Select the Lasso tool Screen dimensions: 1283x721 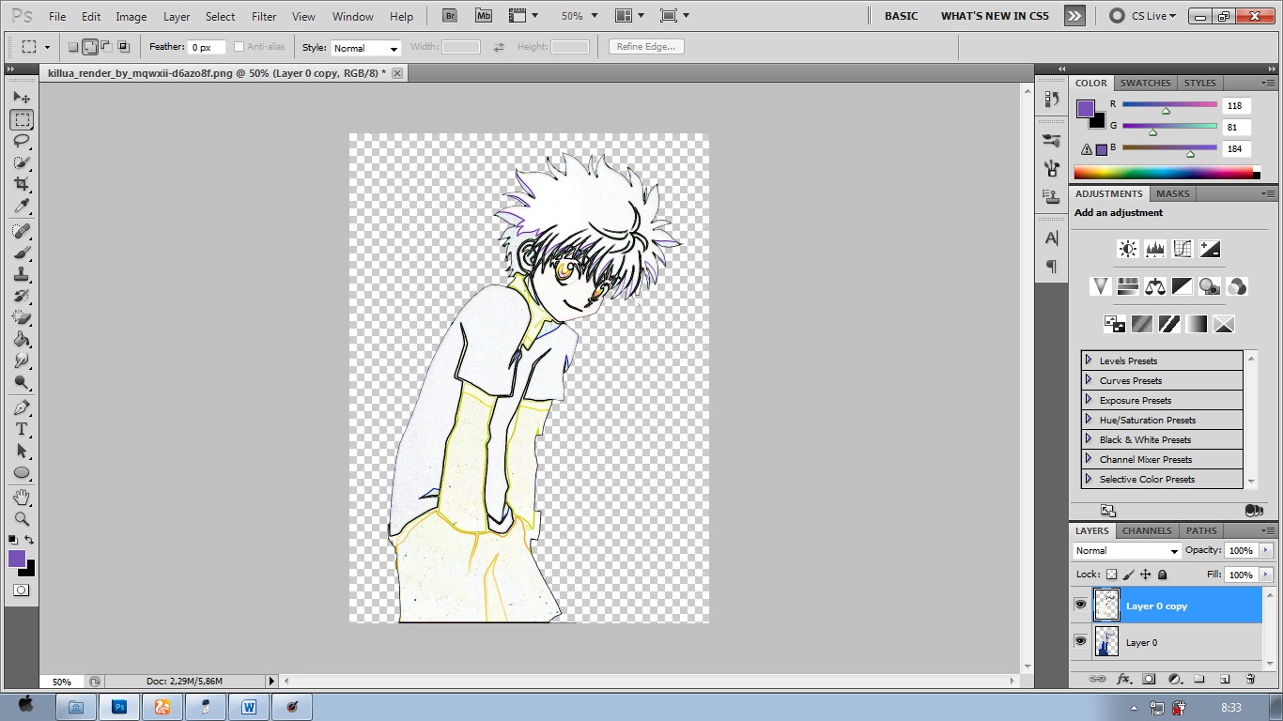coord(22,141)
